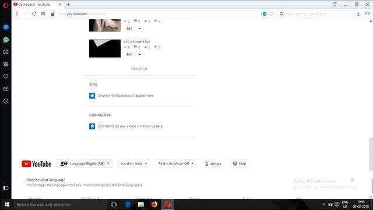373x210 pixels.
Task: Launch Microsoft Edge from taskbar
Action: click(128, 205)
